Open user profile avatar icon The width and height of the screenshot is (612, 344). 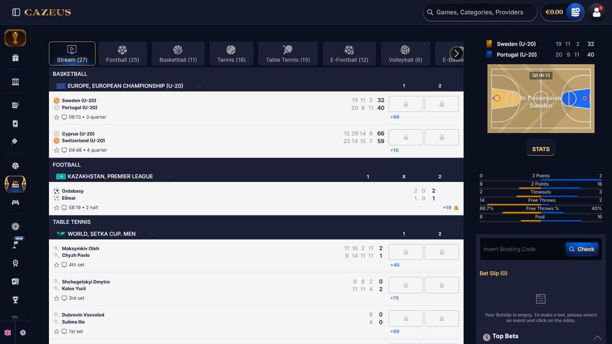(596, 12)
